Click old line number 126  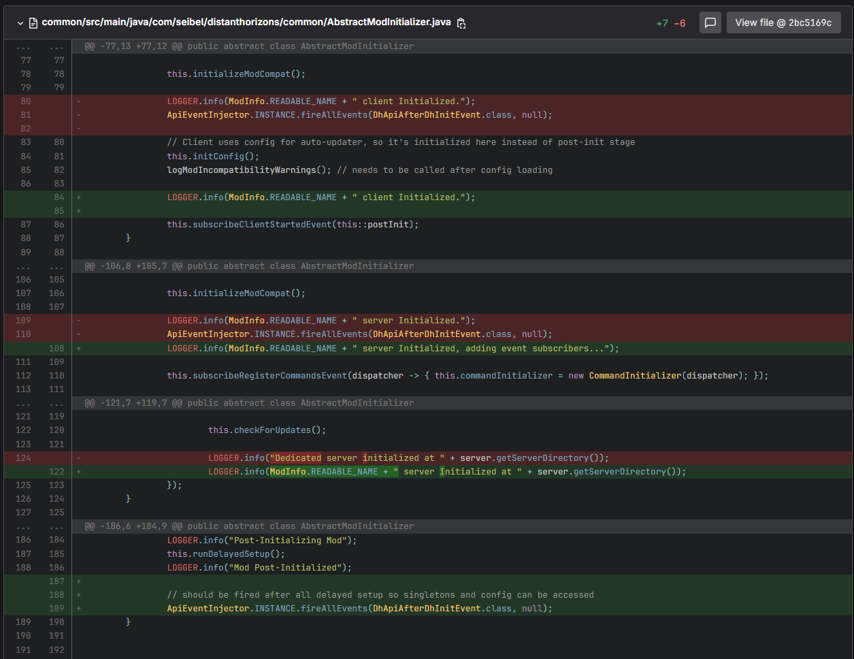(x=23, y=499)
